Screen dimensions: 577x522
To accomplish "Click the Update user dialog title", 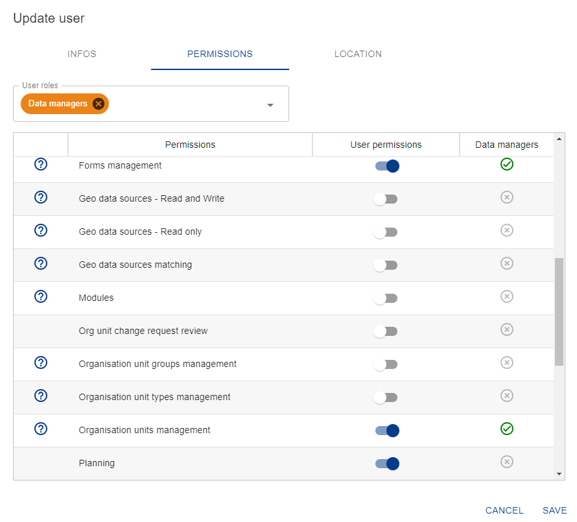I will pyautogui.click(x=49, y=18).
